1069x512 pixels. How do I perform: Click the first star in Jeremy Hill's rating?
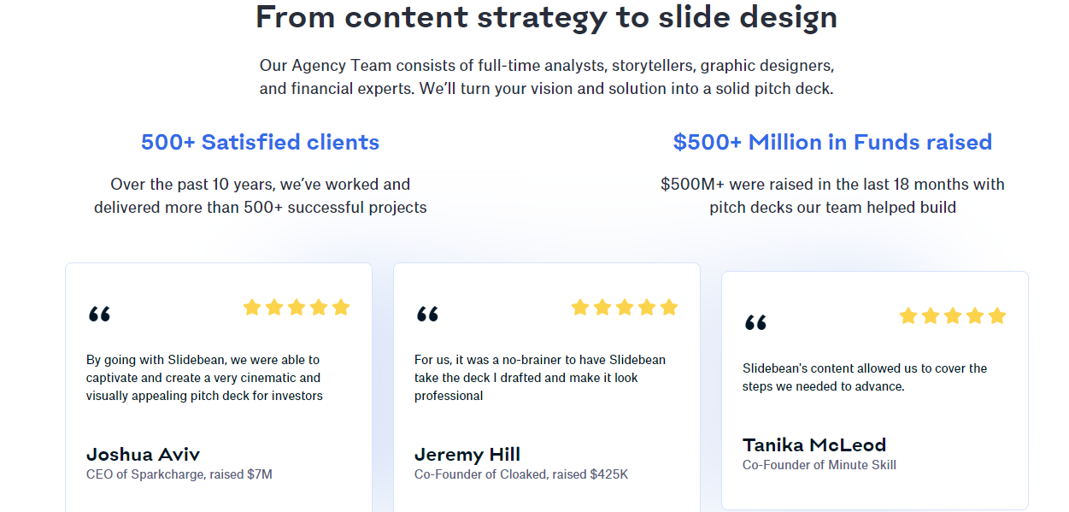580,307
